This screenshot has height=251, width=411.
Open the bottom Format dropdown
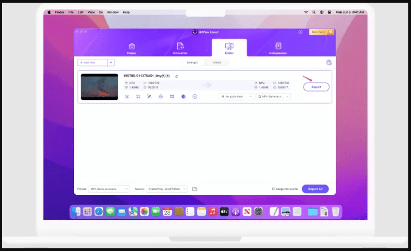point(109,189)
